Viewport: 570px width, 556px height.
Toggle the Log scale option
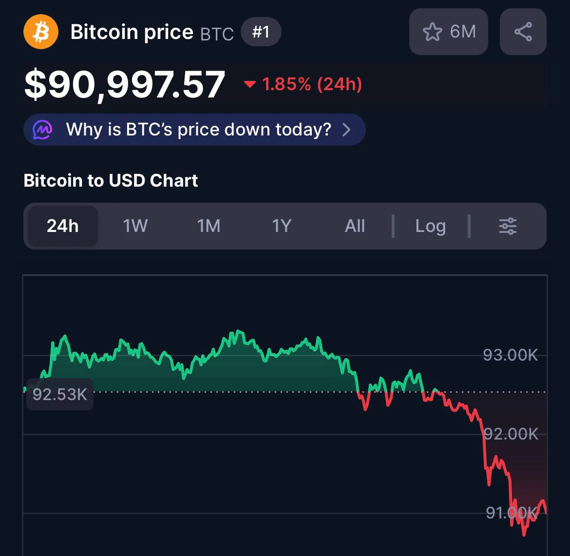tap(430, 226)
